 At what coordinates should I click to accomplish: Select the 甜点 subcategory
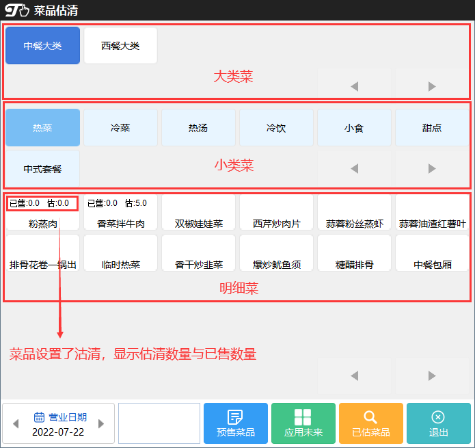pyautogui.click(x=432, y=128)
